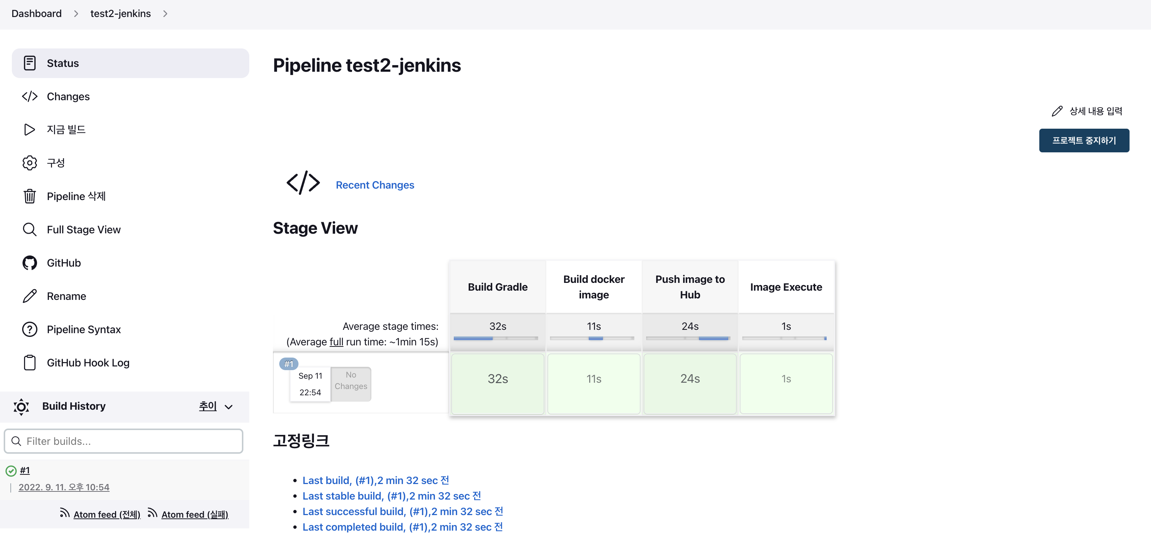Open the GitHub sidebar link
The height and width of the screenshot is (548, 1151).
coord(130,263)
